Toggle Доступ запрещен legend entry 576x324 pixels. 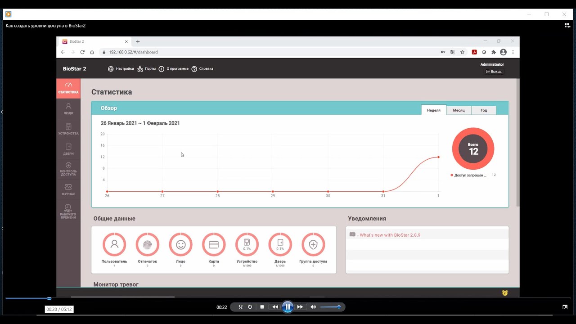pos(468,175)
